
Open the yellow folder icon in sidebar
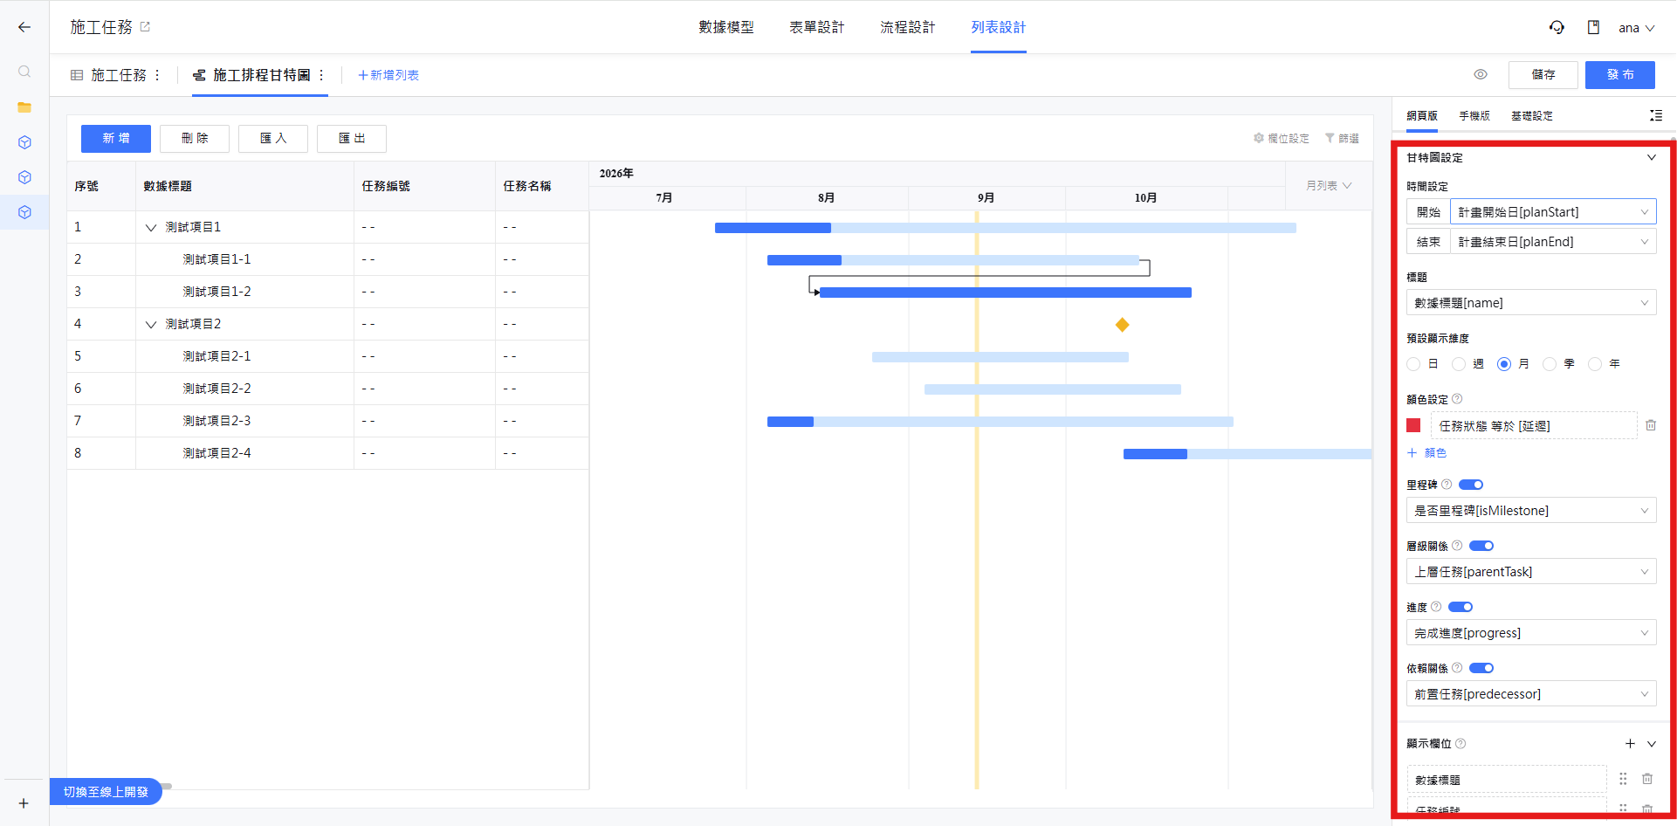coord(24,107)
